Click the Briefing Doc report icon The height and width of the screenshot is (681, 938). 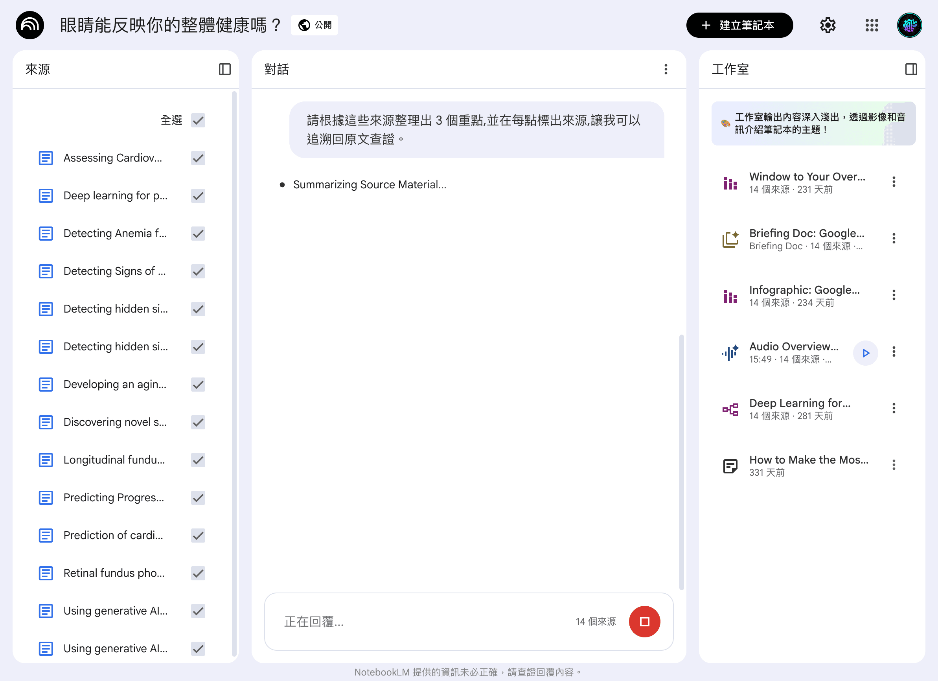[730, 239]
